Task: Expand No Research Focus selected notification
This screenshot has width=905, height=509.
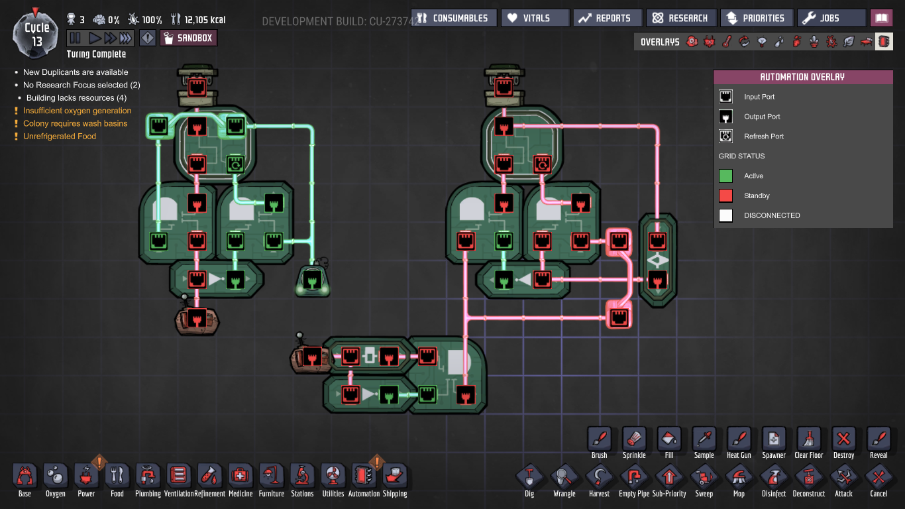Action: (x=81, y=85)
